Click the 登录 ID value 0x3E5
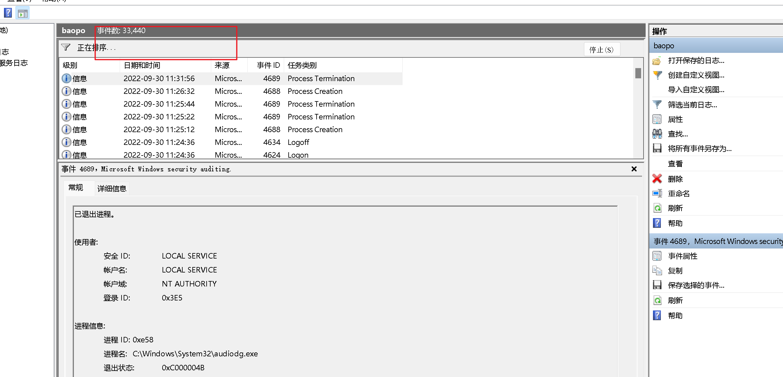Image resolution: width=783 pixels, height=377 pixels. click(x=172, y=298)
